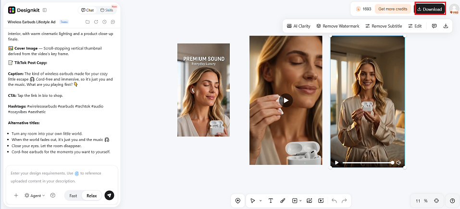Viewport: 460px width, 209px height.
Task: Select Fast generation mode
Action: (73, 196)
